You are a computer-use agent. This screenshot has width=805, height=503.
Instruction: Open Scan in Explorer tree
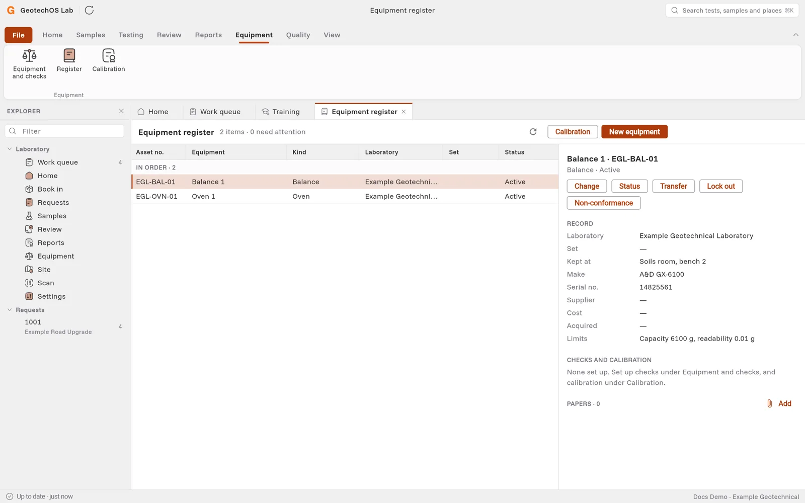(x=65, y=283)
